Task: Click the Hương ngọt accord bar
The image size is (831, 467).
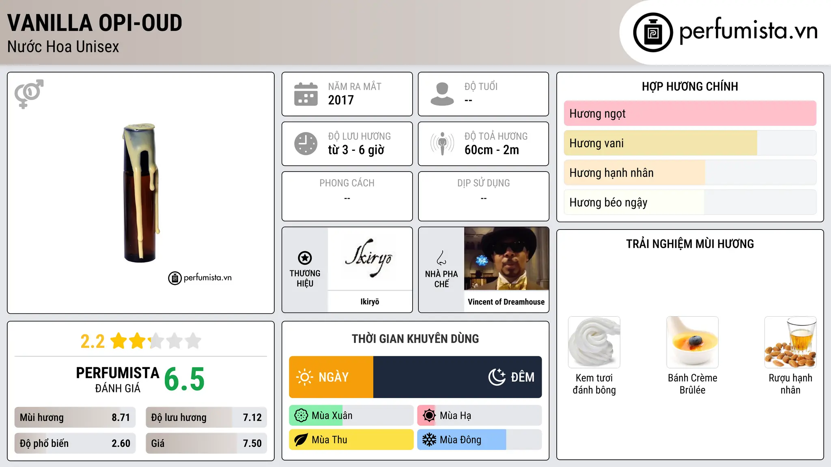Action: [x=690, y=114]
